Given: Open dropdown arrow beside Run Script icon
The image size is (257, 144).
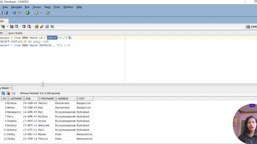Looking at the screenshot, I should tap(7, 26).
